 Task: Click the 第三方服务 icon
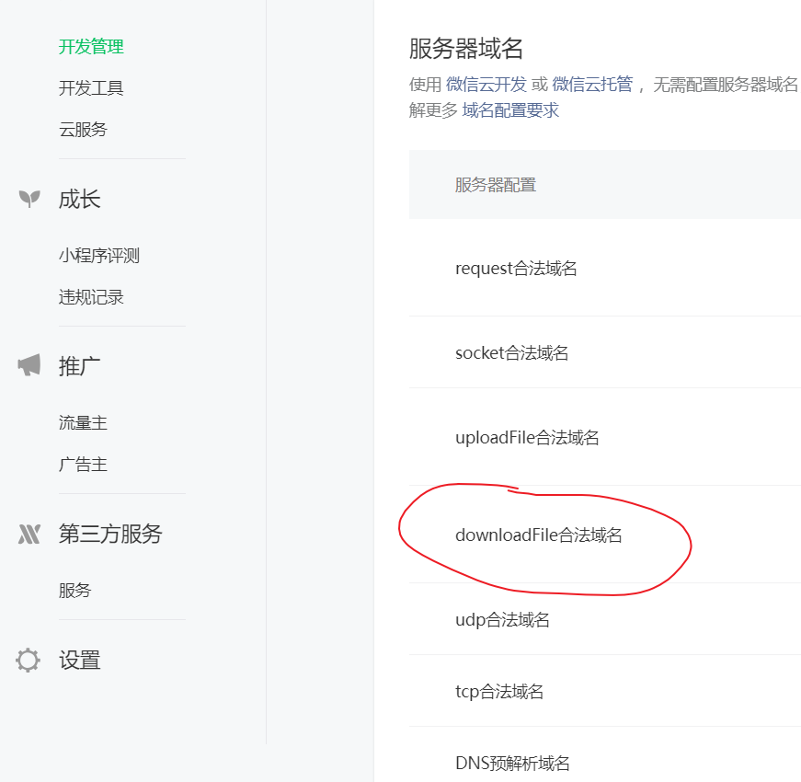click(x=29, y=535)
